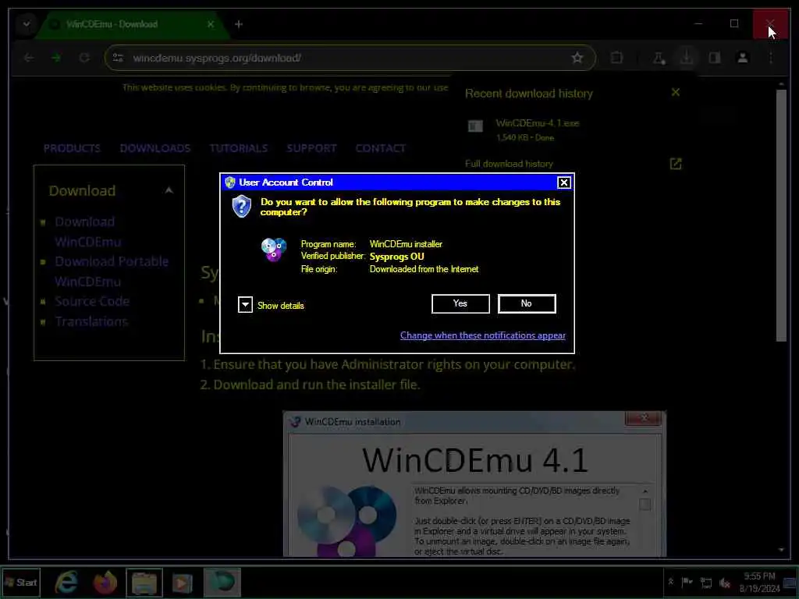Open the Start menu
Image resolution: width=799 pixels, height=599 pixels.
[x=21, y=583]
